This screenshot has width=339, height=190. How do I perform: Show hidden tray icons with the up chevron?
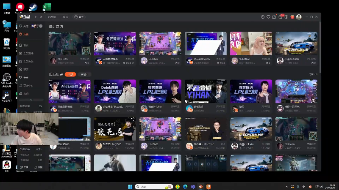click(287, 187)
